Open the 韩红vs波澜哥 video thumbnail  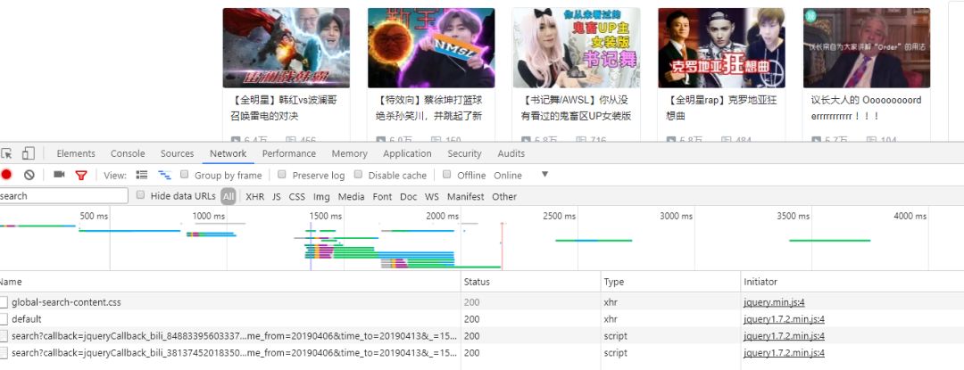coord(286,48)
